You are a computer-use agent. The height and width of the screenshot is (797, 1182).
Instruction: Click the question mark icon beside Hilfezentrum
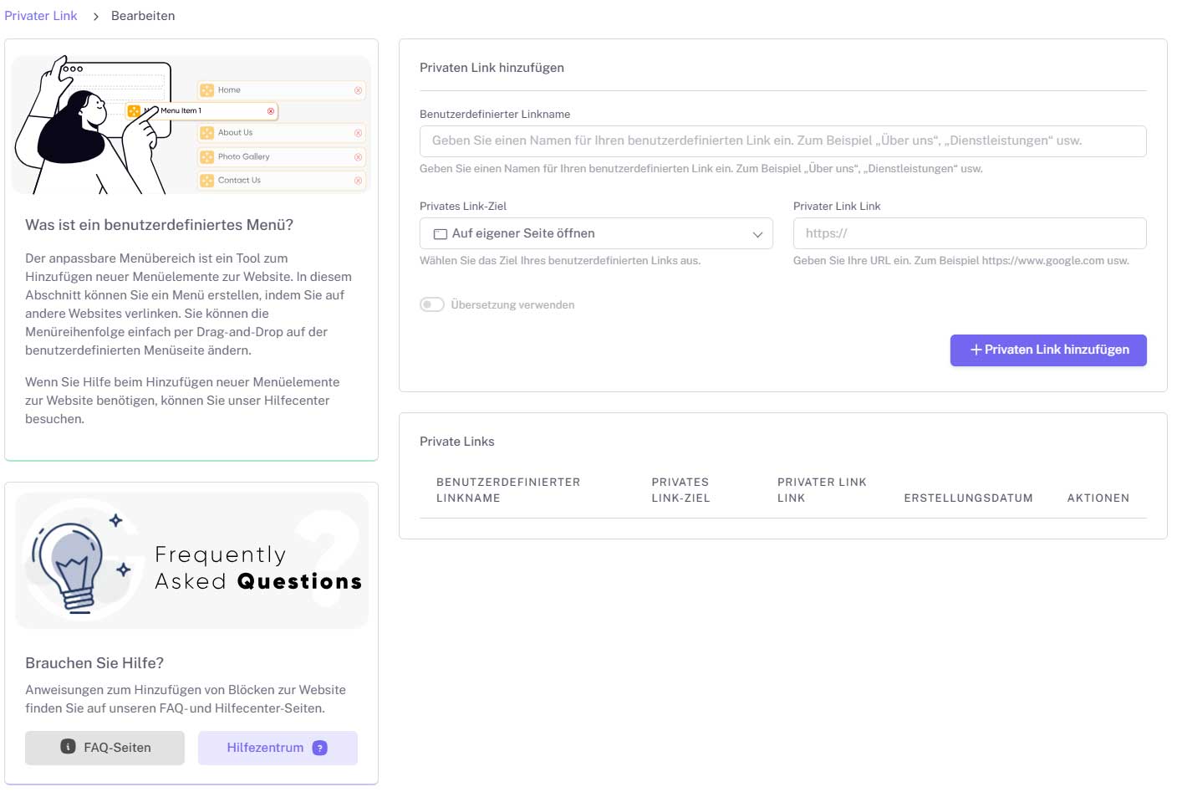320,748
